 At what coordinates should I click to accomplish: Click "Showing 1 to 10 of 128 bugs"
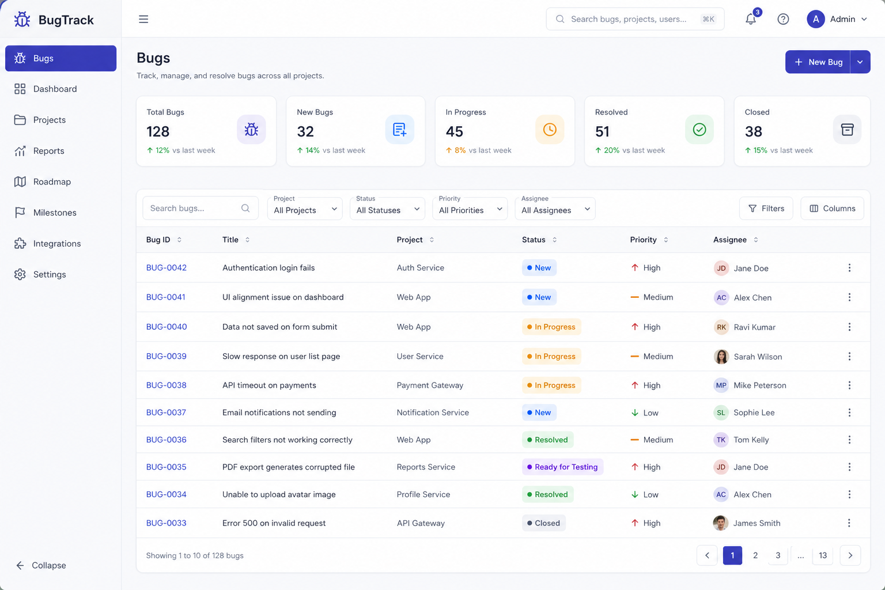coord(195,555)
